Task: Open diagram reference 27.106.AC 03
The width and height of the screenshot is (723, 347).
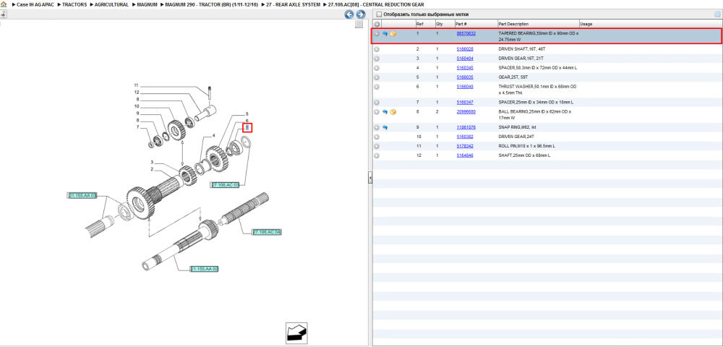Action: (x=226, y=185)
